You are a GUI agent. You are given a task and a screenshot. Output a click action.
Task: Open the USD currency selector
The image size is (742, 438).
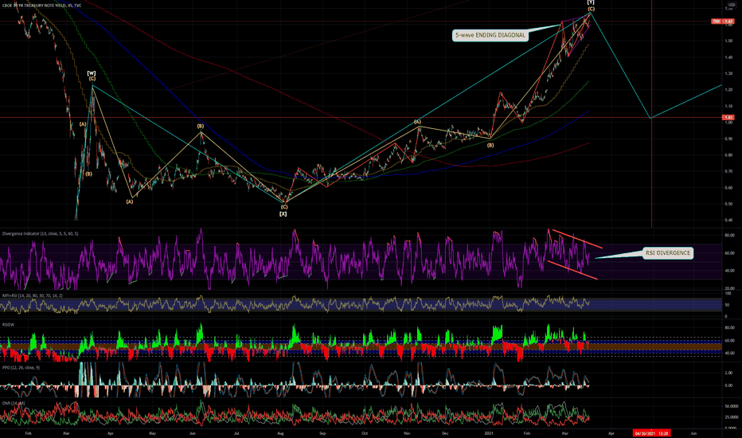732,6
